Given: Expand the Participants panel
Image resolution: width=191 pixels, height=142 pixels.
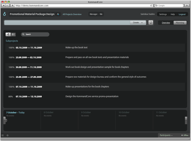Looking at the screenshot, I should click(166, 135).
